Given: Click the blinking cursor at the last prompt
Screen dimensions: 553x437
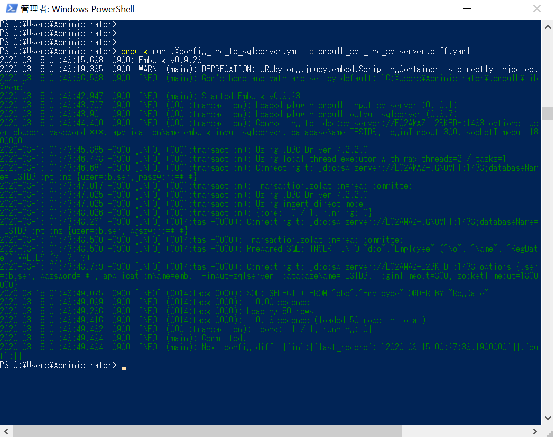Looking at the screenshot, I should (x=124, y=368).
